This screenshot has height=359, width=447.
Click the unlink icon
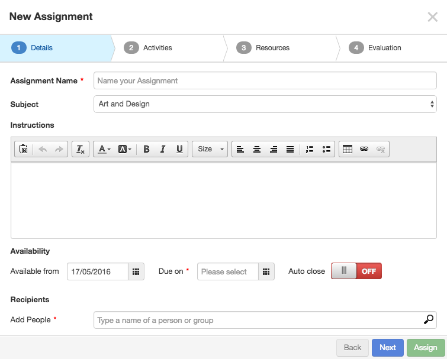pos(381,149)
